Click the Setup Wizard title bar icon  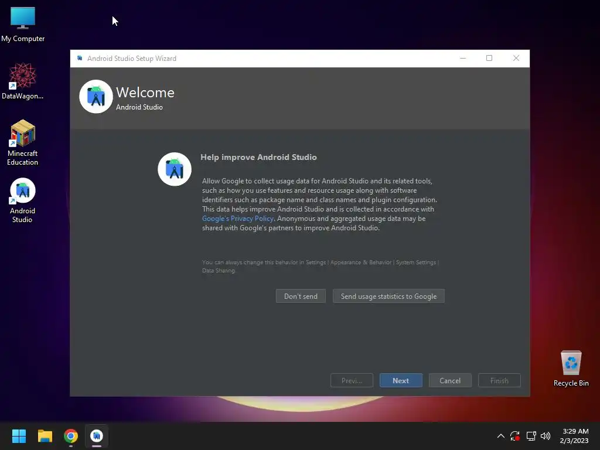tap(80, 58)
